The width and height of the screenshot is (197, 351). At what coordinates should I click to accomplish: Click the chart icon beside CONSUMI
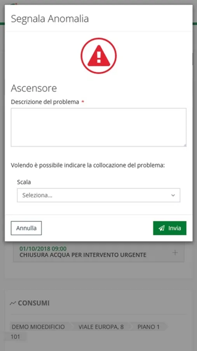13,303
